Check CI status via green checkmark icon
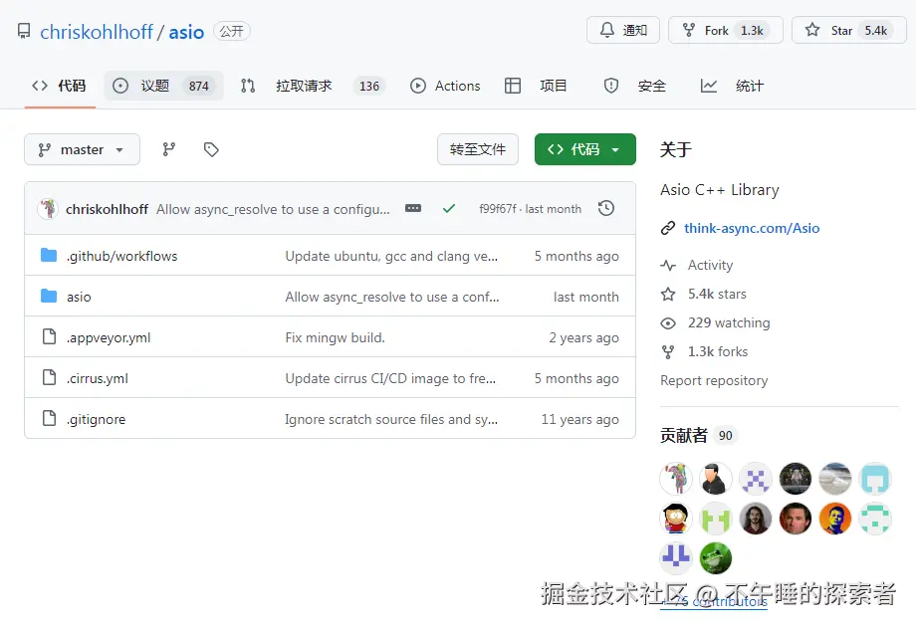The width and height of the screenshot is (916, 627). [x=448, y=208]
